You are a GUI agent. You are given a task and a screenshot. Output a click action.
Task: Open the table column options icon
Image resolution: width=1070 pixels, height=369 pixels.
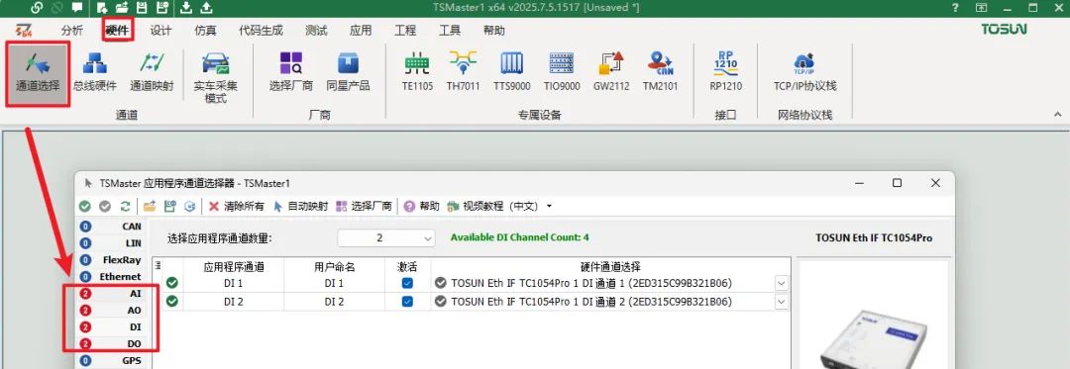158,266
